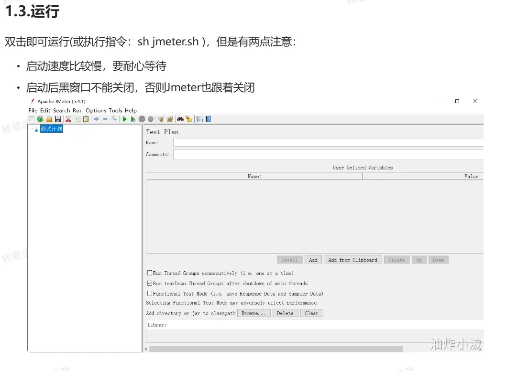
Task: Maximize the Apache JMeter window
Action: pyautogui.click(x=457, y=101)
